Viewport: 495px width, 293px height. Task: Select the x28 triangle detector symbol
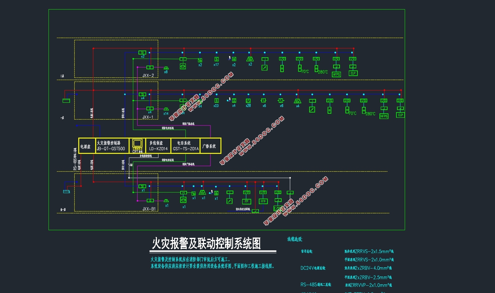click(x=248, y=101)
